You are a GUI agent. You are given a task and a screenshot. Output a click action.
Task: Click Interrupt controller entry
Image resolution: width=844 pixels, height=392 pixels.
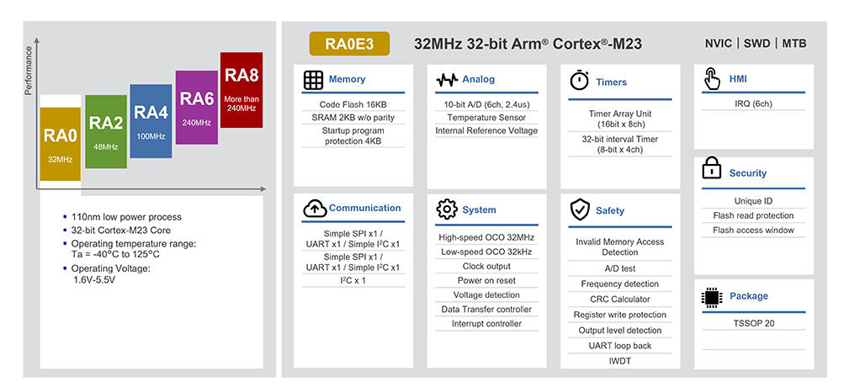(486, 324)
